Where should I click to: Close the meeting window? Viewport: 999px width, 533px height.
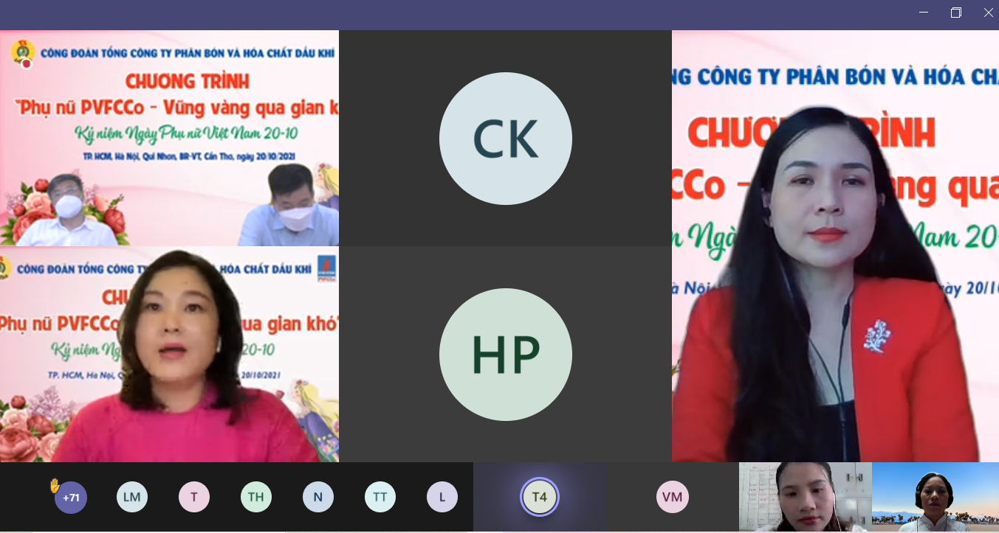[988, 13]
